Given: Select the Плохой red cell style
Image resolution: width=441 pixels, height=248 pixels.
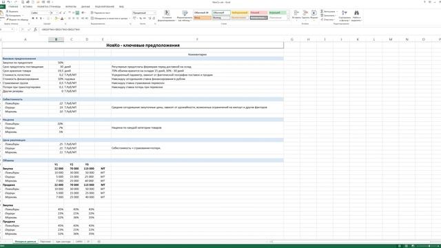Looking at the screenshot, I should [x=258, y=12].
